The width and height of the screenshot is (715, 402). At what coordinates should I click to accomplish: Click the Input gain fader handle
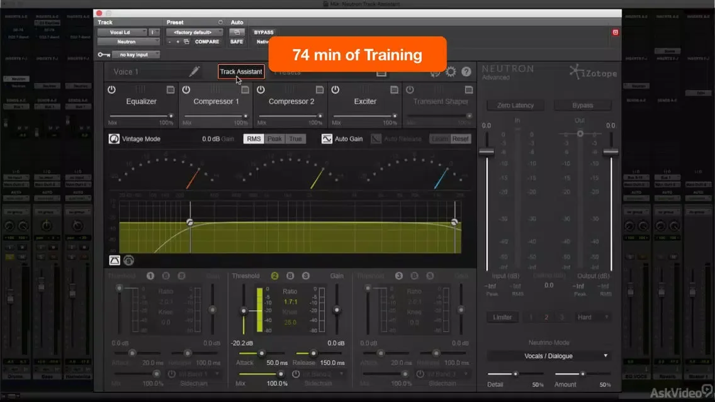487,152
